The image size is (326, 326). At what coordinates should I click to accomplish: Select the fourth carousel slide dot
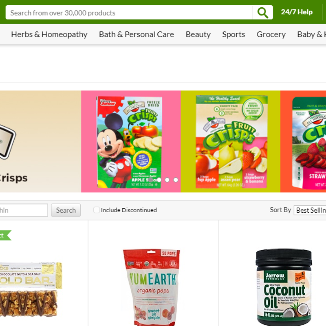coord(176,180)
